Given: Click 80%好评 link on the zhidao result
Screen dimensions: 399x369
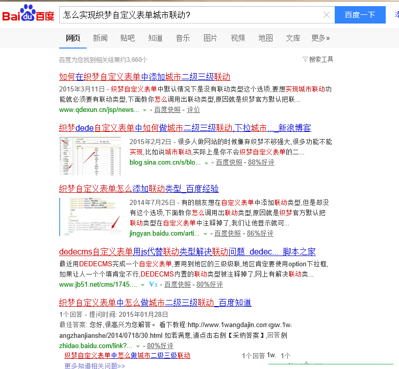Looking at the screenshot, I should (160, 346).
